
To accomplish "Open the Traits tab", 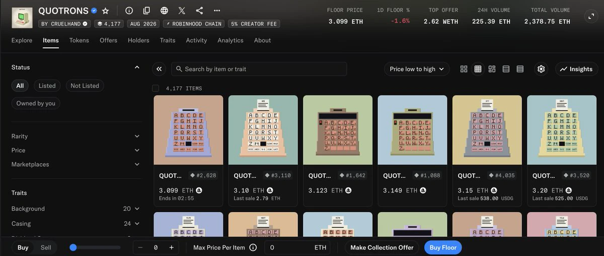I will coord(168,40).
